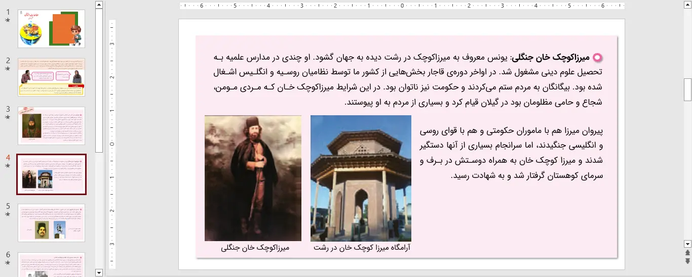Click the animation star under slide 3
Image resolution: width=692 pixels, height=277 pixels.
coord(8,117)
